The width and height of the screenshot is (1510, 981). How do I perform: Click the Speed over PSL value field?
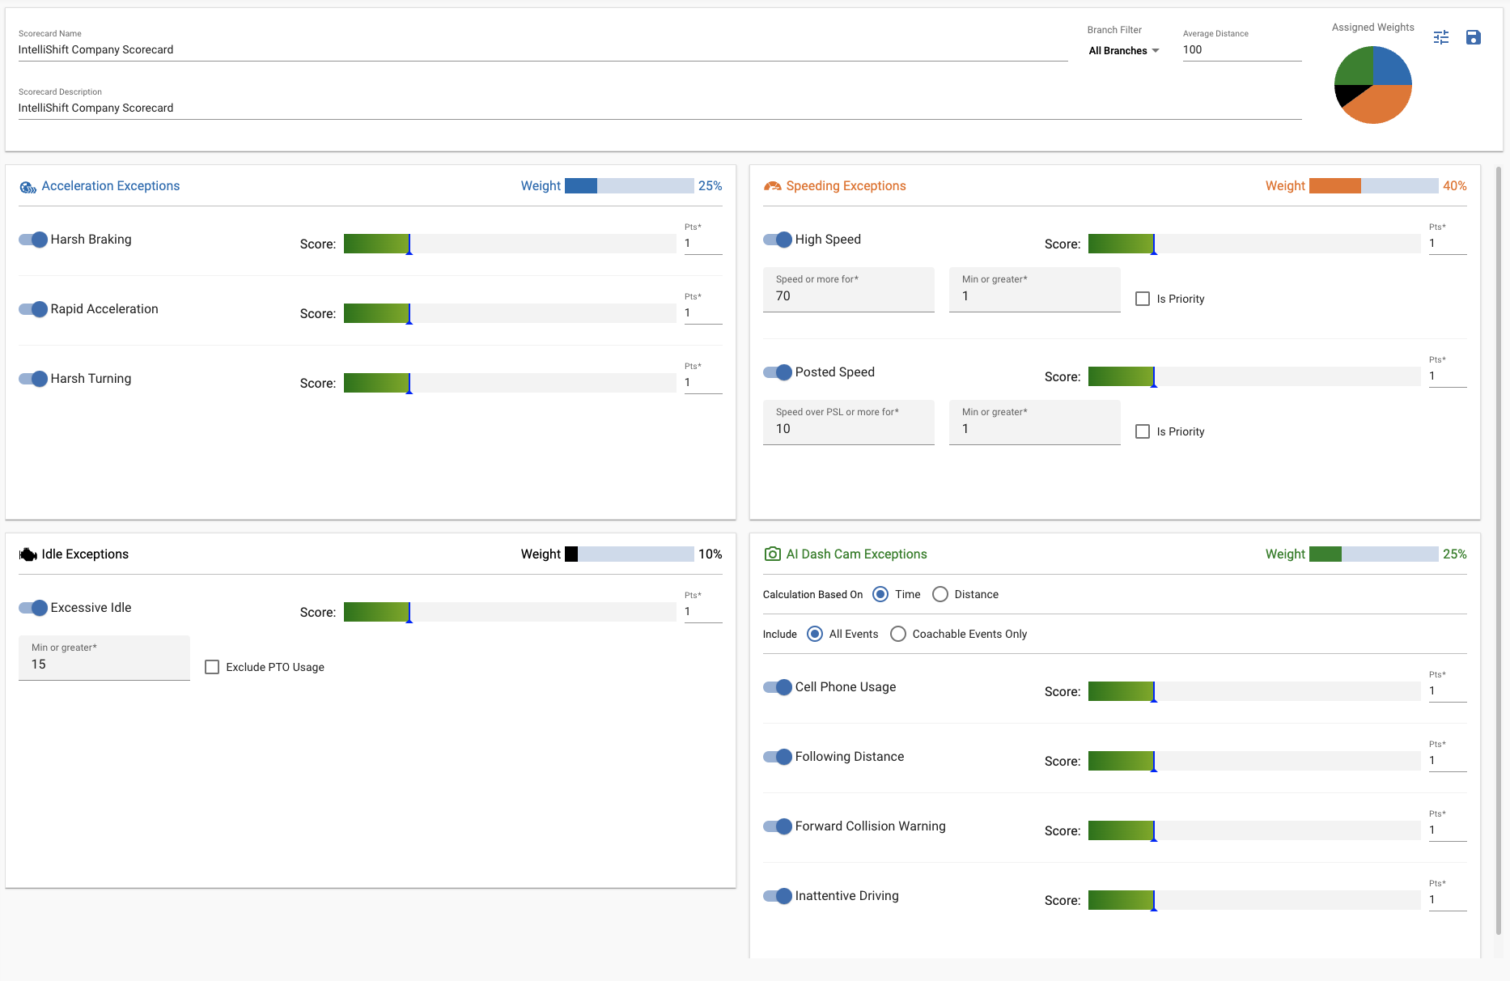click(x=848, y=429)
